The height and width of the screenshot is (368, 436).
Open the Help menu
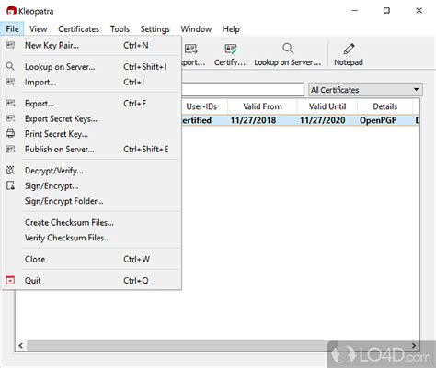pyautogui.click(x=231, y=29)
